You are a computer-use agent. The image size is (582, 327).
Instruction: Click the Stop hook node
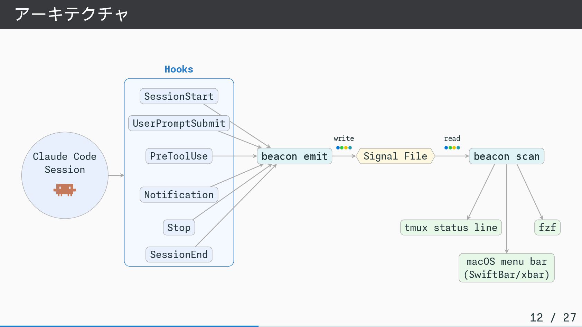point(179,228)
